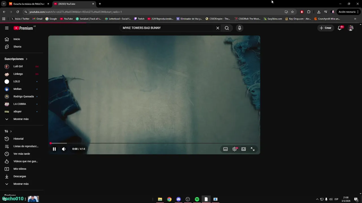
Task: Open OBS Studio from the taskbar
Action: click(188, 199)
